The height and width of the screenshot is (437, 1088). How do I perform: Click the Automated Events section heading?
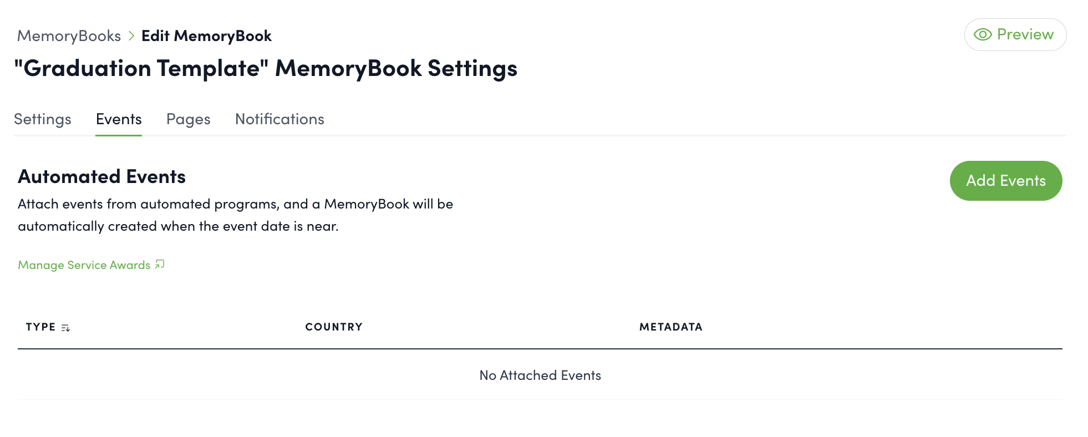[x=102, y=176]
